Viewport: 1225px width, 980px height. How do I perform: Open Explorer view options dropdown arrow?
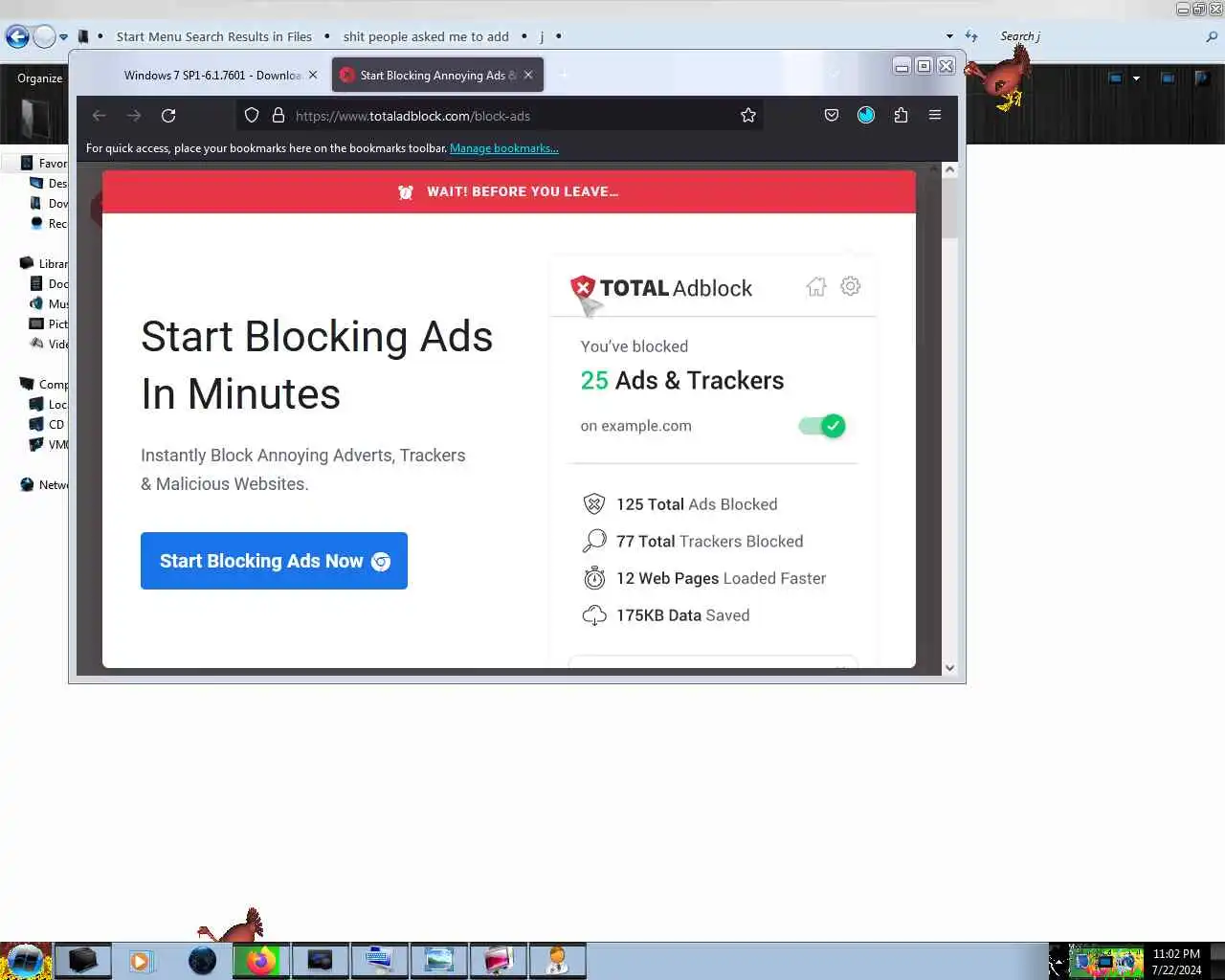(x=1136, y=78)
